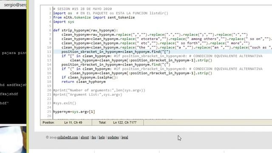Open the updates footer link
This screenshot has width=272, height=153.
(x=113, y=137)
